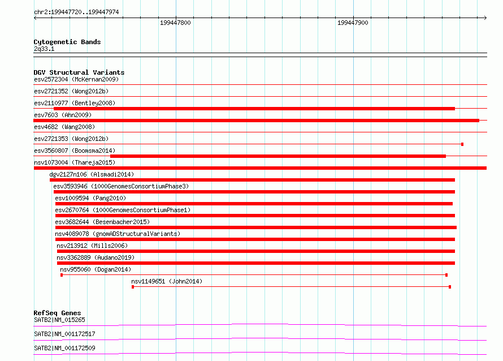Click the ruler's left arrowhead

35,18
